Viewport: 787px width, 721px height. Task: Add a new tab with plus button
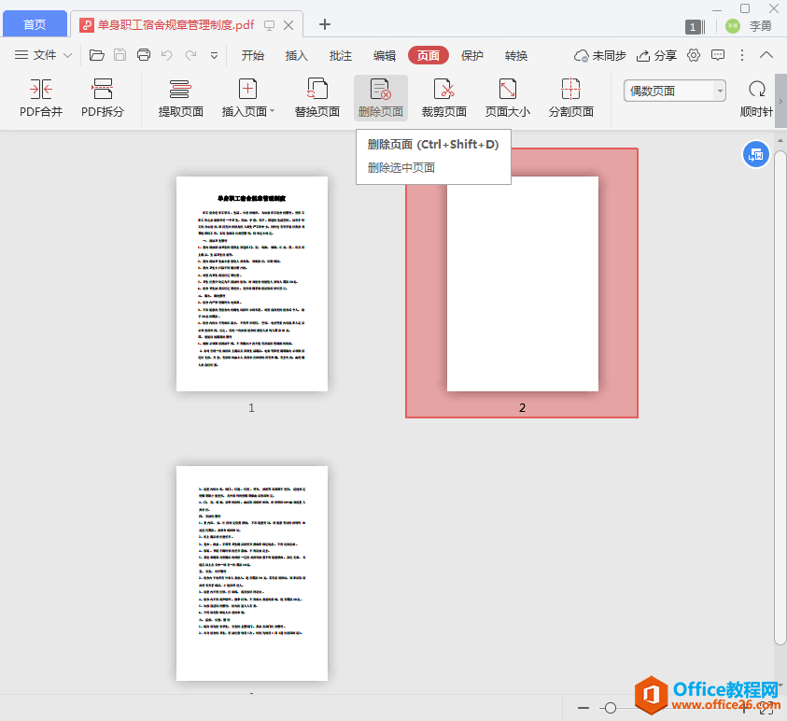tap(325, 24)
